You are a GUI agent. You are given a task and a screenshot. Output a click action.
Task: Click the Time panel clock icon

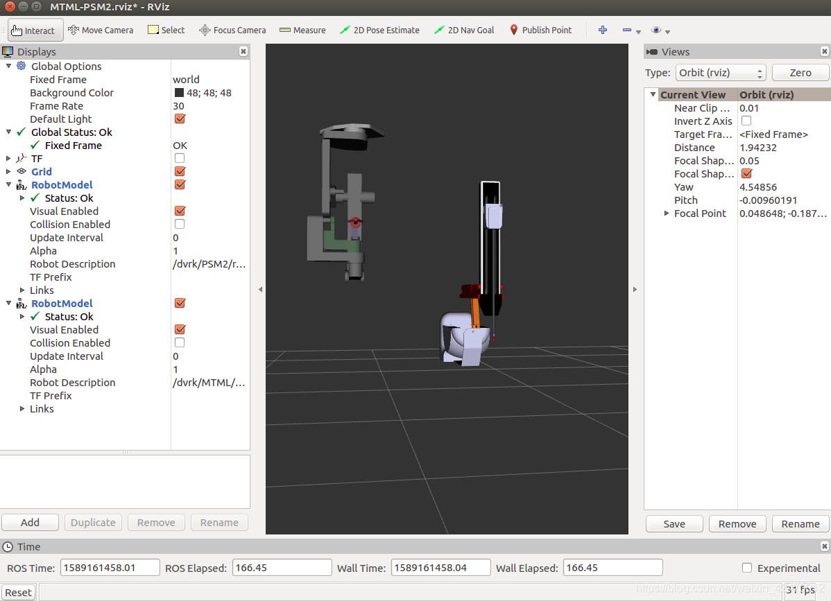click(x=8, y=546)
